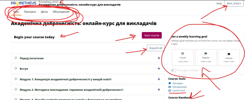This screenshot has width=245, height=100.
Task: Click the Begin your course today heading
Action: (34, 37)
